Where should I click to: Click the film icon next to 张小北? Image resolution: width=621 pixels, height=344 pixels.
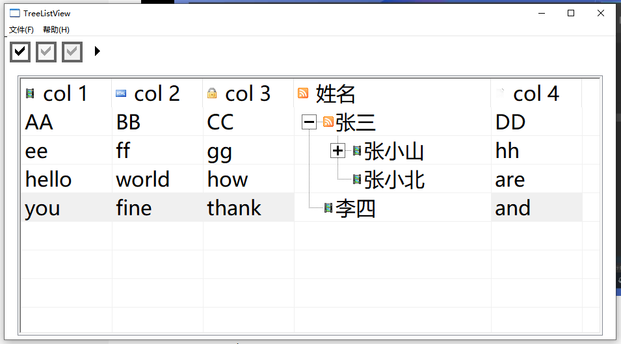[357, 179]
